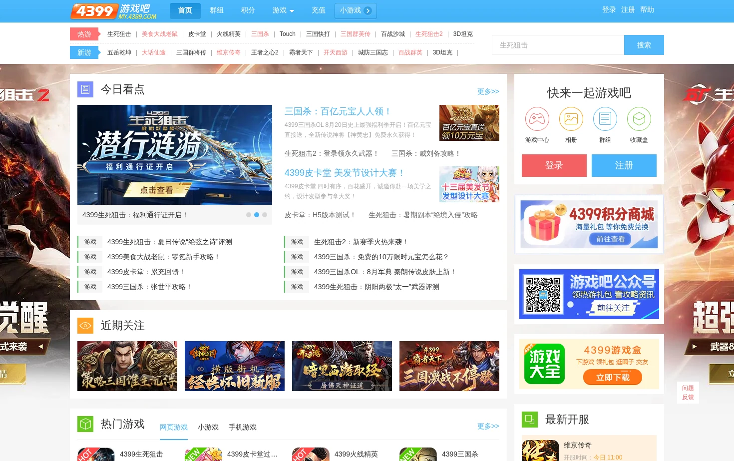Open the 十三届美发节 thumbnail image
The image size is (734, 461).
pos(469,184)
